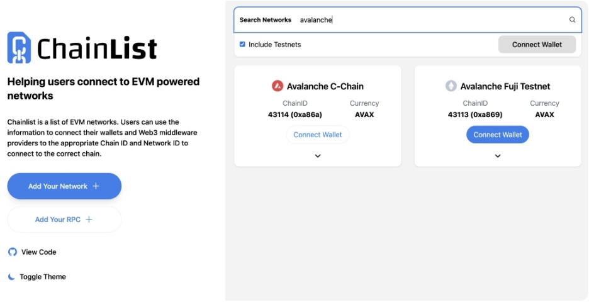Click the 'Chainlist is a list of EVM networks' paragraph
Viewport: 589px width, 302px height.
pos(102,138)
